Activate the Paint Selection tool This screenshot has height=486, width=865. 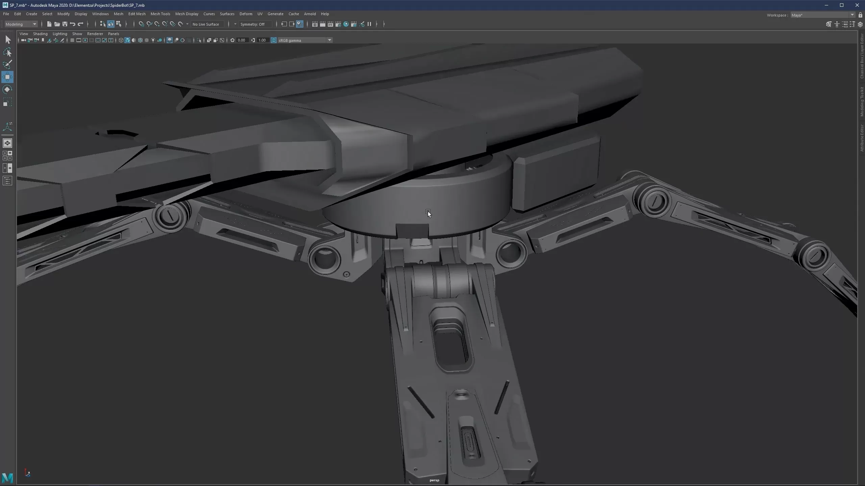[x=7, y=64]
